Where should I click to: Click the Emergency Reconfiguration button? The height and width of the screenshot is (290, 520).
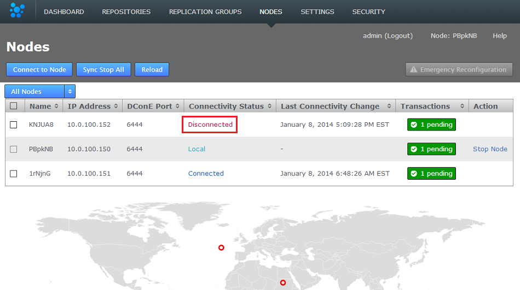tap(459, 69)
